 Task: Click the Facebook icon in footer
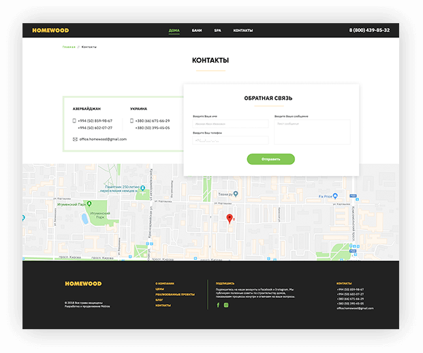[218, 305]
